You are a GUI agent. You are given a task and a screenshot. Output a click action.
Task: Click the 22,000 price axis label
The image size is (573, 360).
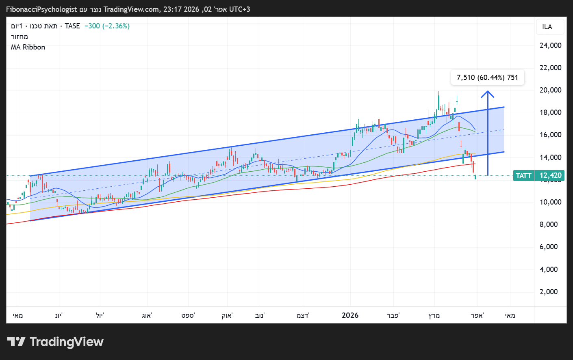[x=550, y=68]
